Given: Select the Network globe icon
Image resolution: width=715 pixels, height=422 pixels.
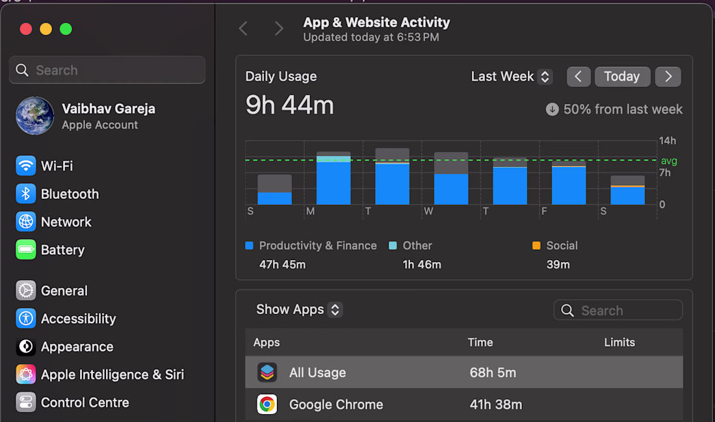Looking at the screenshot, I should pyautogui.click(x=26, y=222).
